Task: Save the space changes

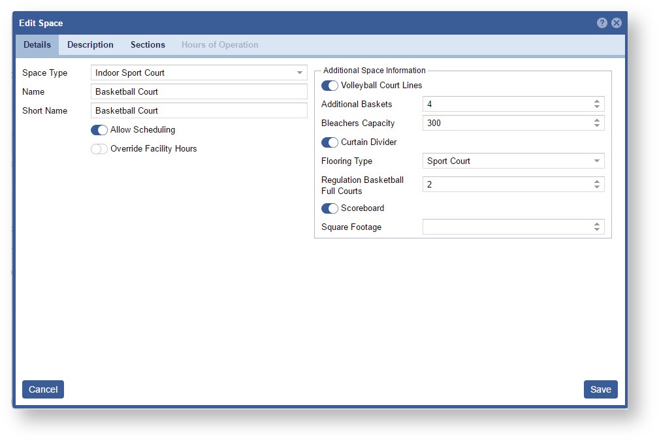Action: [x=600, y=389]
